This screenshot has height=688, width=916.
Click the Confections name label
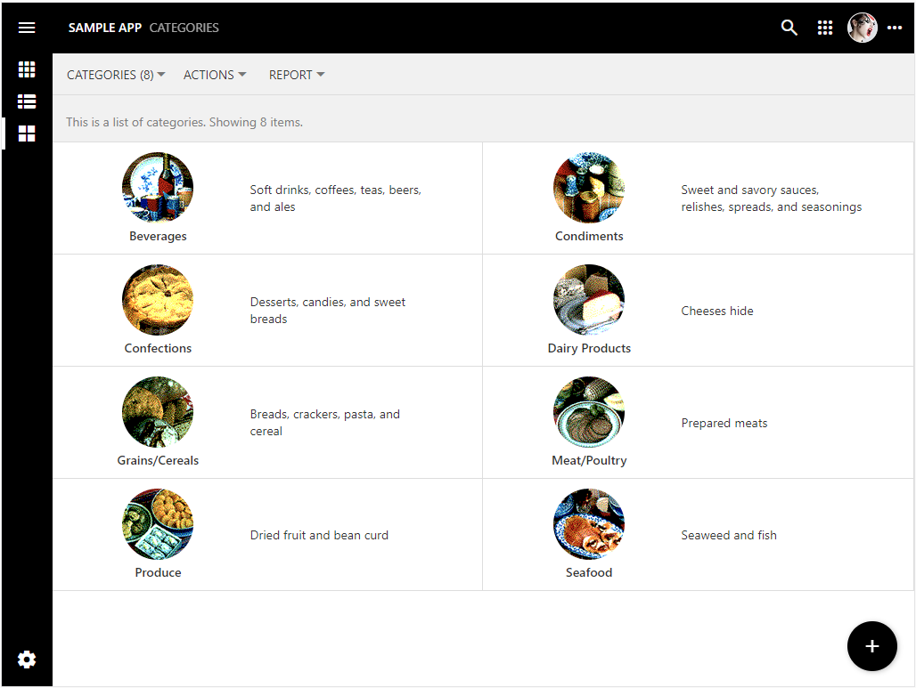(158, 348)
